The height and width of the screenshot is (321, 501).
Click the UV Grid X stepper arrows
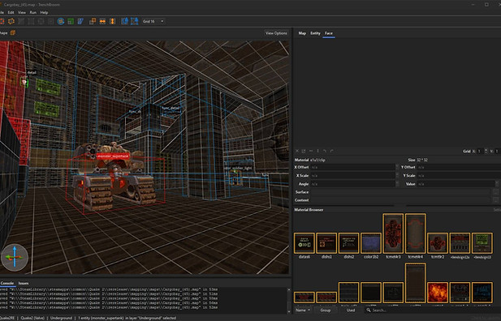pos(486,152)
